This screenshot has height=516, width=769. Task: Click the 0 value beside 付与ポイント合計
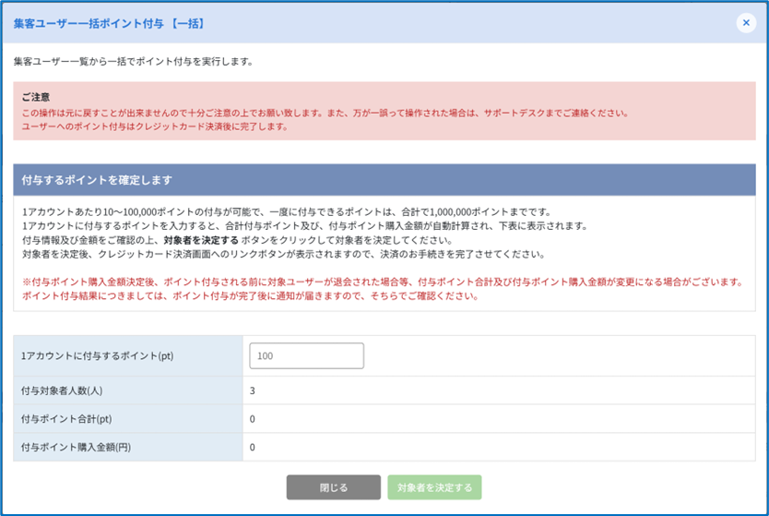pyautogui.click(x=253, y=419)
